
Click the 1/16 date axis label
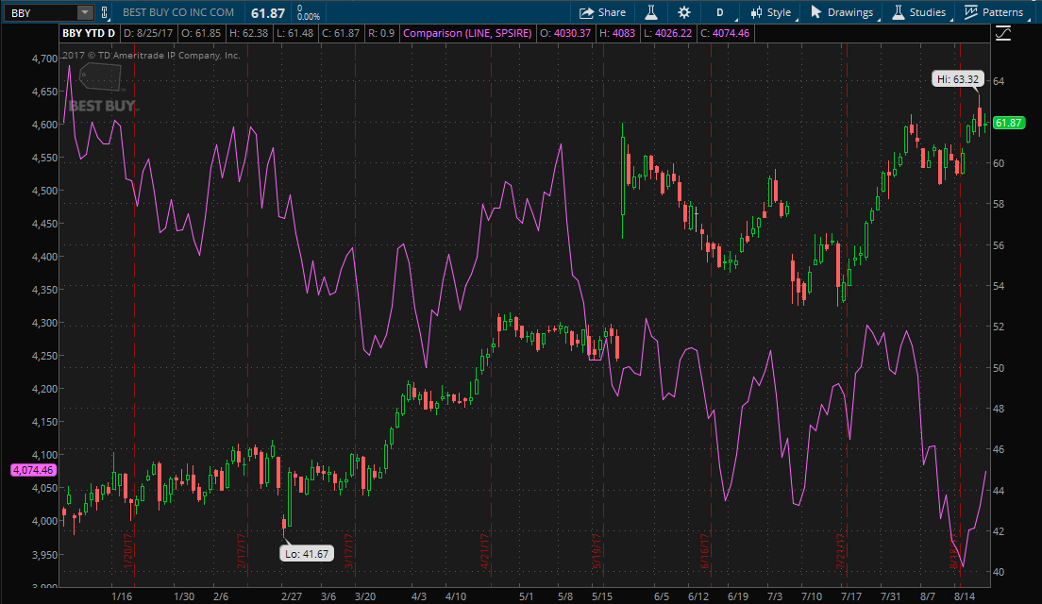122,596
